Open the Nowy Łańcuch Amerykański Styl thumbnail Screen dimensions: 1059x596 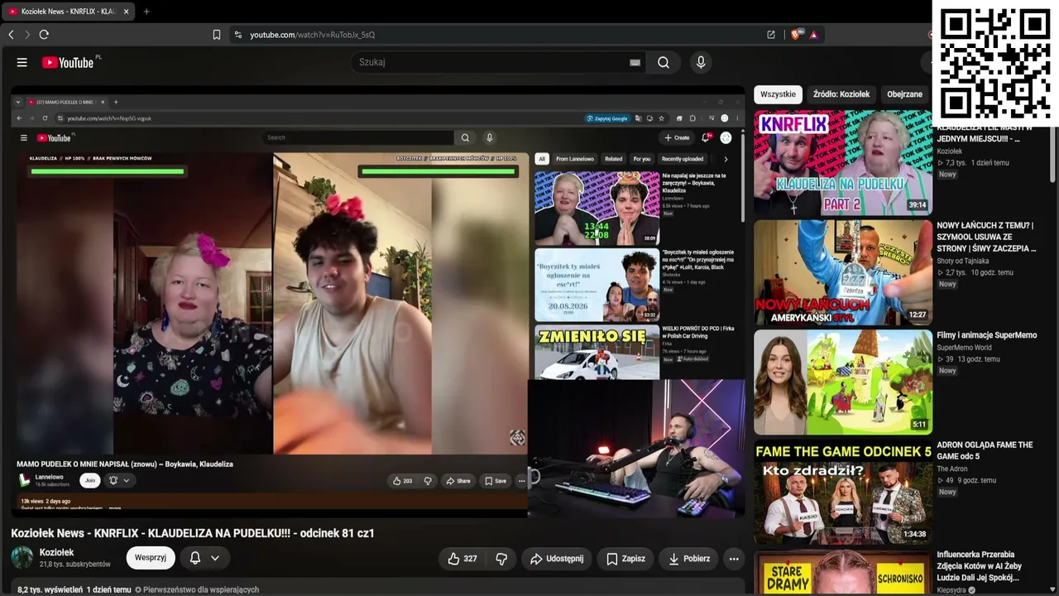click(x=843, y=272)
